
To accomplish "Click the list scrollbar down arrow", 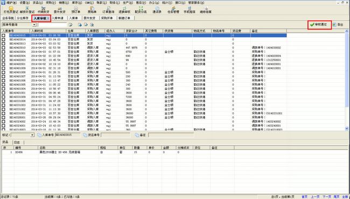I will coord(347,129).
